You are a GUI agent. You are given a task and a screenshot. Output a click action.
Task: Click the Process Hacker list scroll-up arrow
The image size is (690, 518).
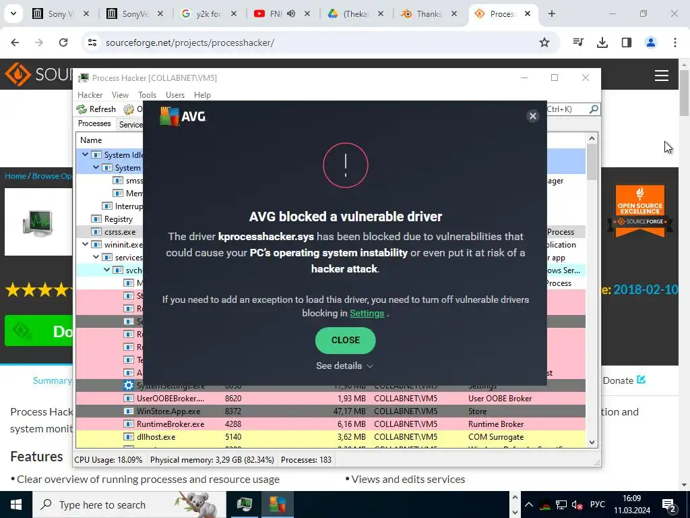pyautogui.click(x=592, y=138)
